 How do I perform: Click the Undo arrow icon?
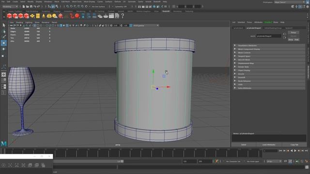click(35, 6)
